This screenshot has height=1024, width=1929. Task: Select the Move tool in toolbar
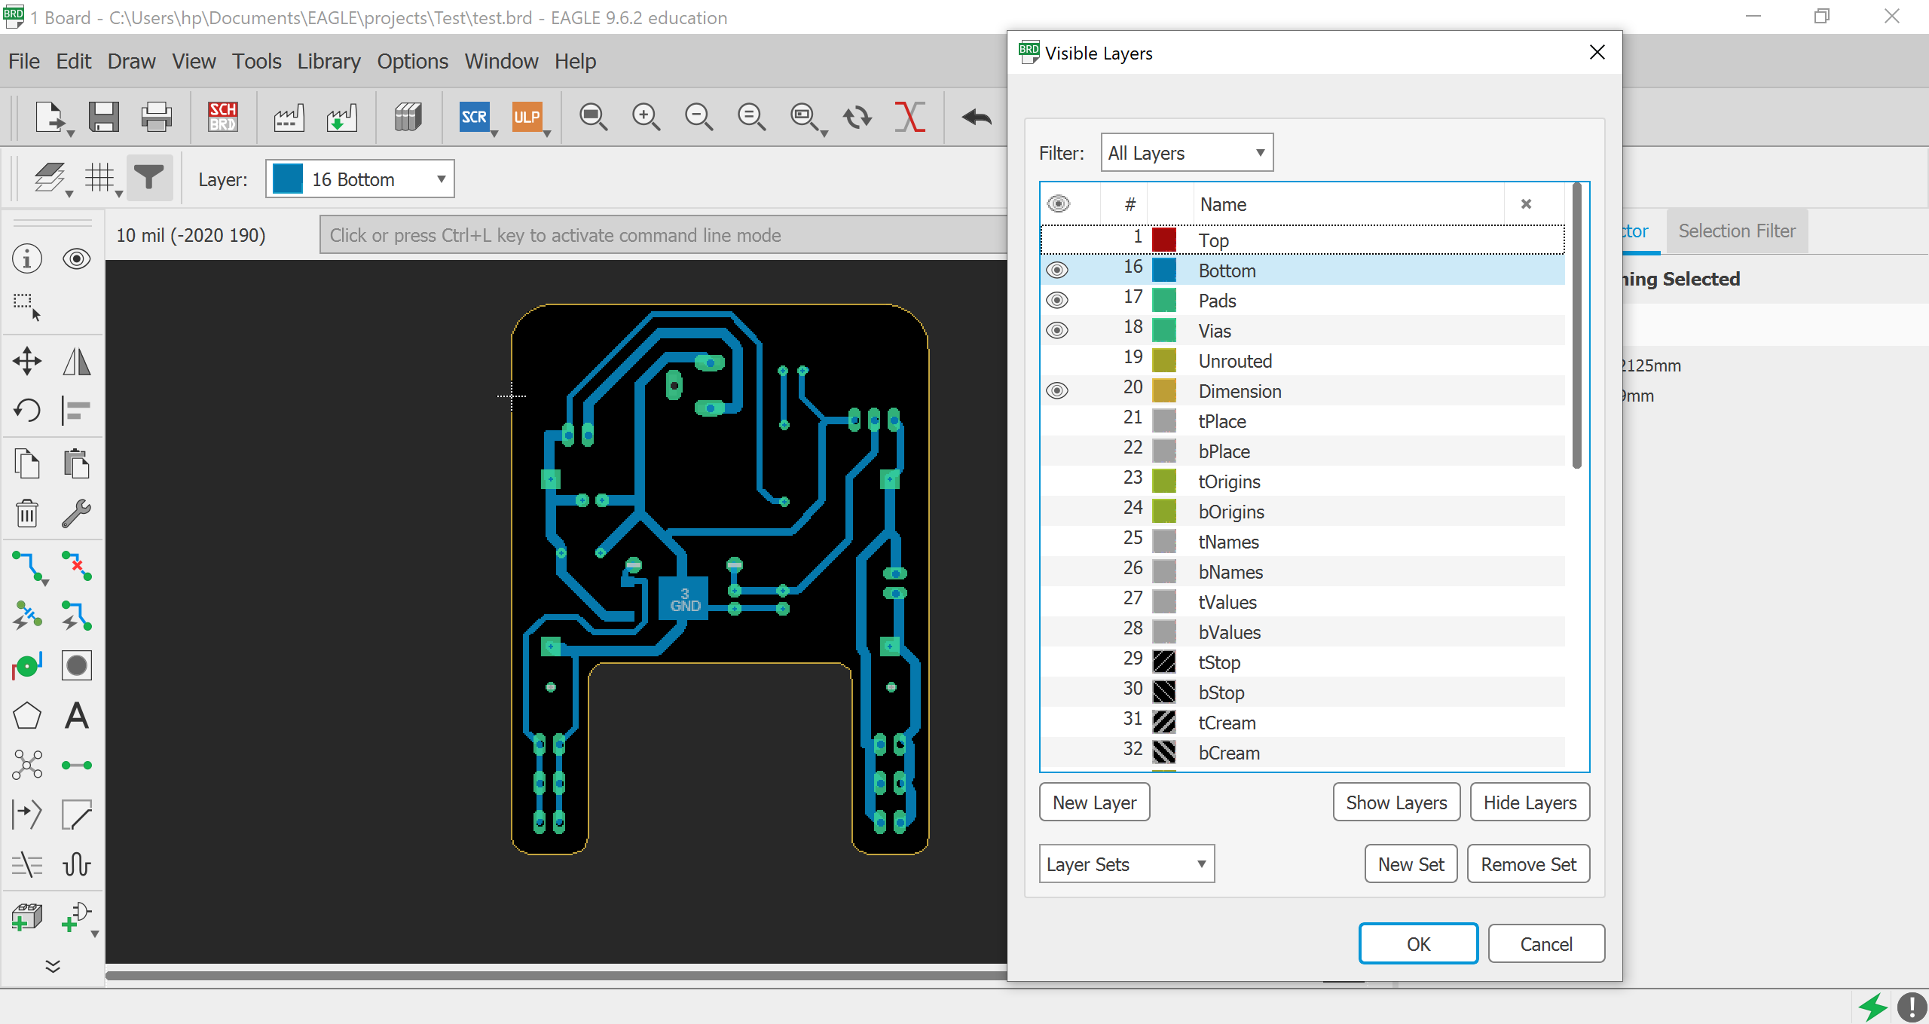[27, 361]
